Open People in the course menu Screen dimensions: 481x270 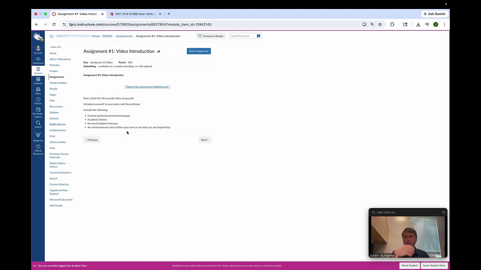click(53, 89)
